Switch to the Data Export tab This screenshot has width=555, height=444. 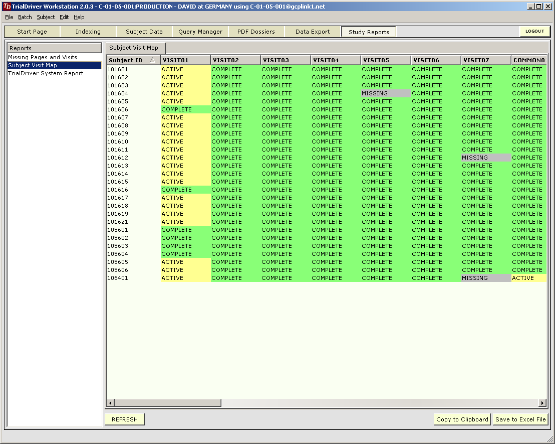313,32
